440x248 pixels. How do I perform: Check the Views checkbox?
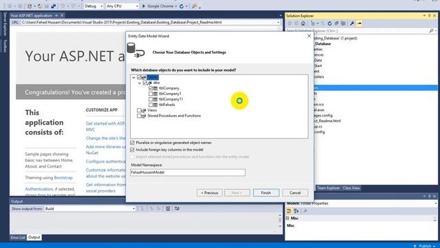pyautogui.click(x=139, y=110)
